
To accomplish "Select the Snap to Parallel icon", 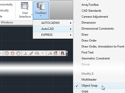I will pyautogui.click(x=31, y=53).
